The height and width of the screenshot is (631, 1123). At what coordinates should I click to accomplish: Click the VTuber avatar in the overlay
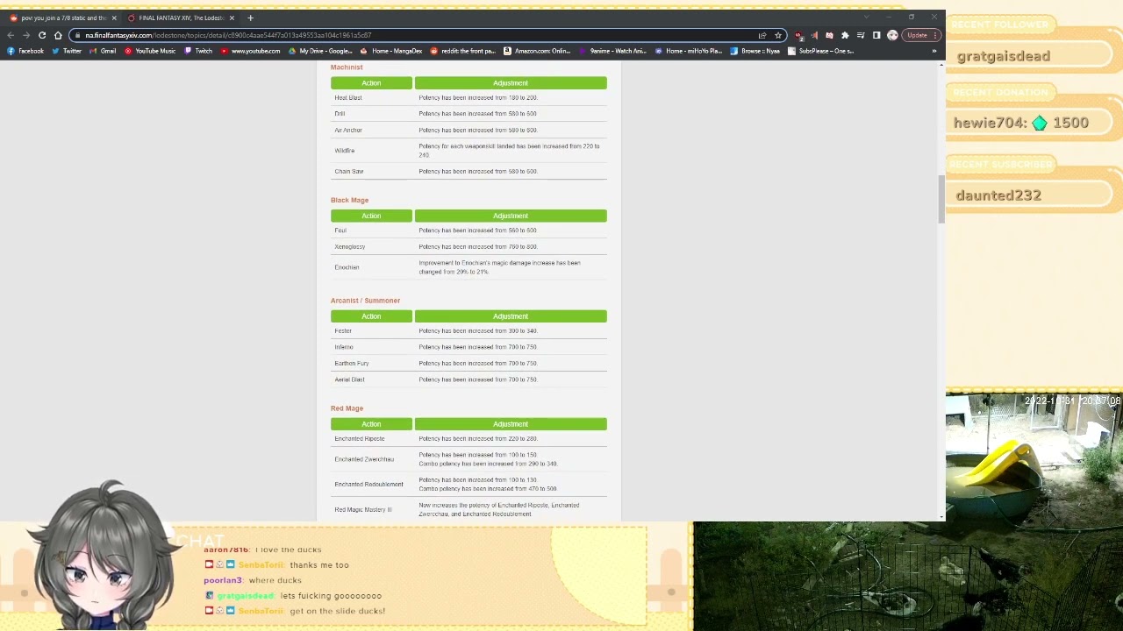(101, 557)
